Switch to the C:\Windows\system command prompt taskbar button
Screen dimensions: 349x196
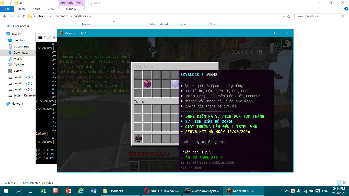(203, 191)
